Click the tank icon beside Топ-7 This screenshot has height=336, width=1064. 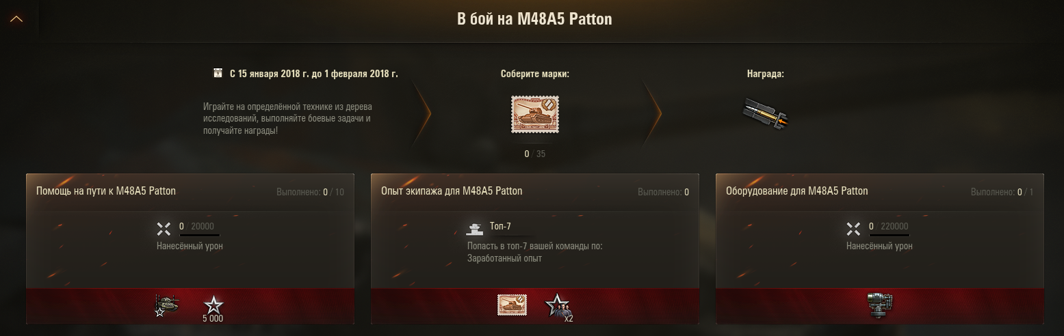tap(474, 227)
